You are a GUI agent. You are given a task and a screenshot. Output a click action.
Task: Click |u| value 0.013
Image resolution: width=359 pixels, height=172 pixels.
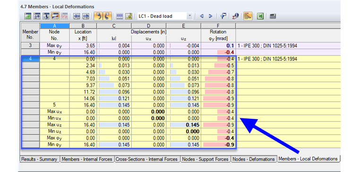click(x=114, y=66)
